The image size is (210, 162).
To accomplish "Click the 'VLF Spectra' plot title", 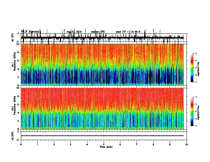I will coord(30,31).
